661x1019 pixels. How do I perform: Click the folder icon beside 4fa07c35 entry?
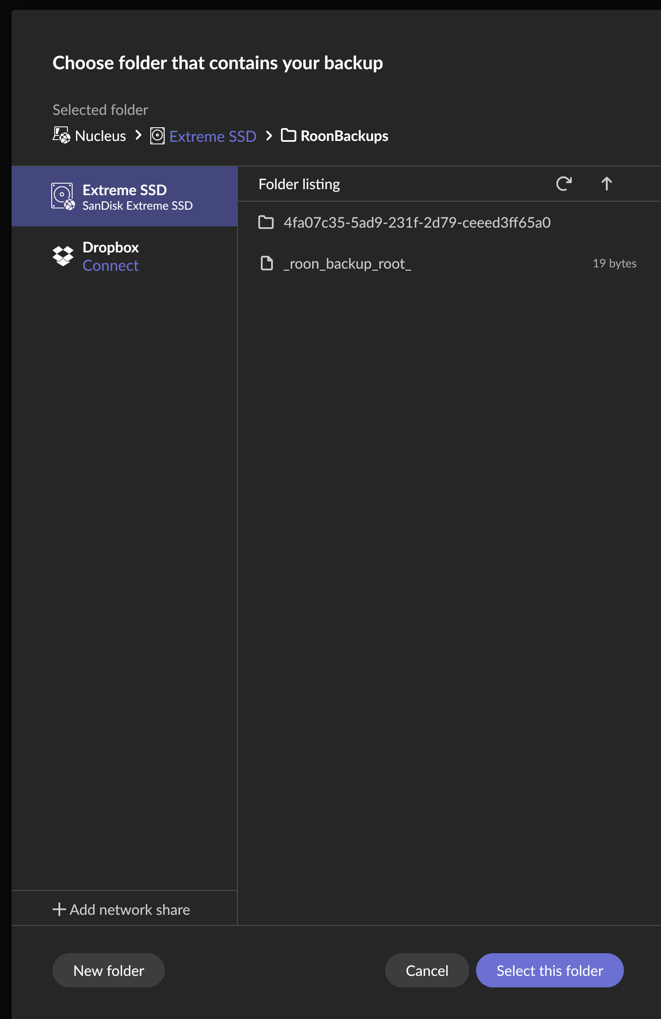tap(266, 223)
